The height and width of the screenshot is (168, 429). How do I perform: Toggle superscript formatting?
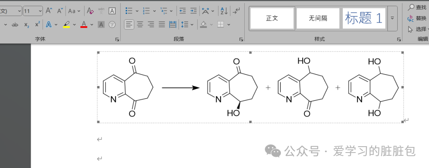(x=37, y=25)
